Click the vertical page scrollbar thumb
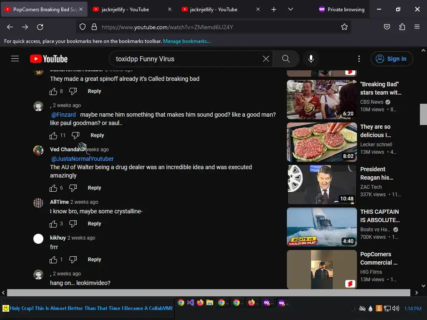This screenshot has height=320, width=427. tap(423, 114)
